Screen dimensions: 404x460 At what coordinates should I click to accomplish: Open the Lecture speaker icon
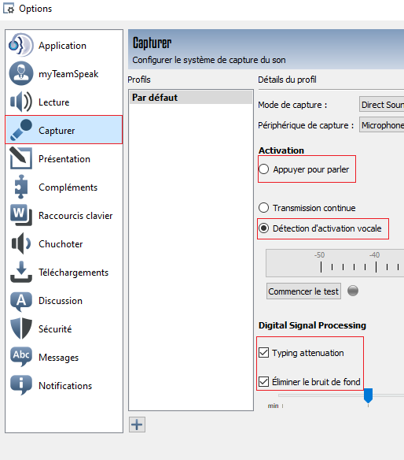click(x=20, y=102)
